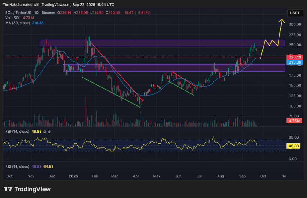This screenshot has height=198, width=307.
Task: Click the TradingView logo icon
Action: (8, 189)
